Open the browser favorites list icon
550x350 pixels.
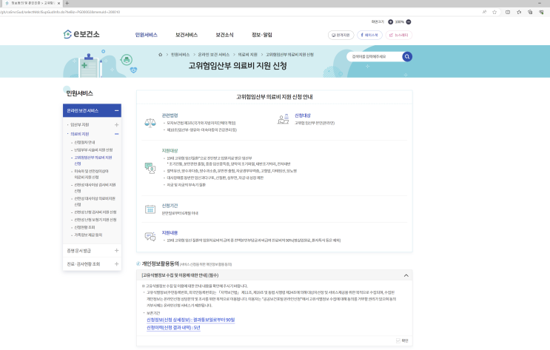519,12
